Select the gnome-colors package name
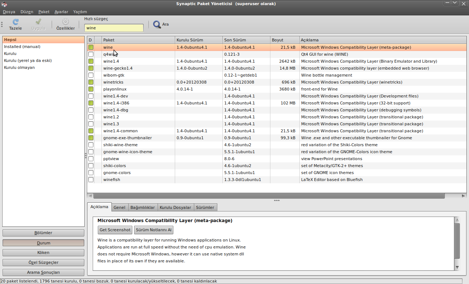This screenshot has width=469, height=284. point(117,173)
